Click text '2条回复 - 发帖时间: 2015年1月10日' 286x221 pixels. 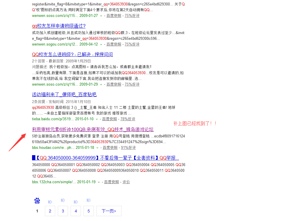click(x=61, y=102)
